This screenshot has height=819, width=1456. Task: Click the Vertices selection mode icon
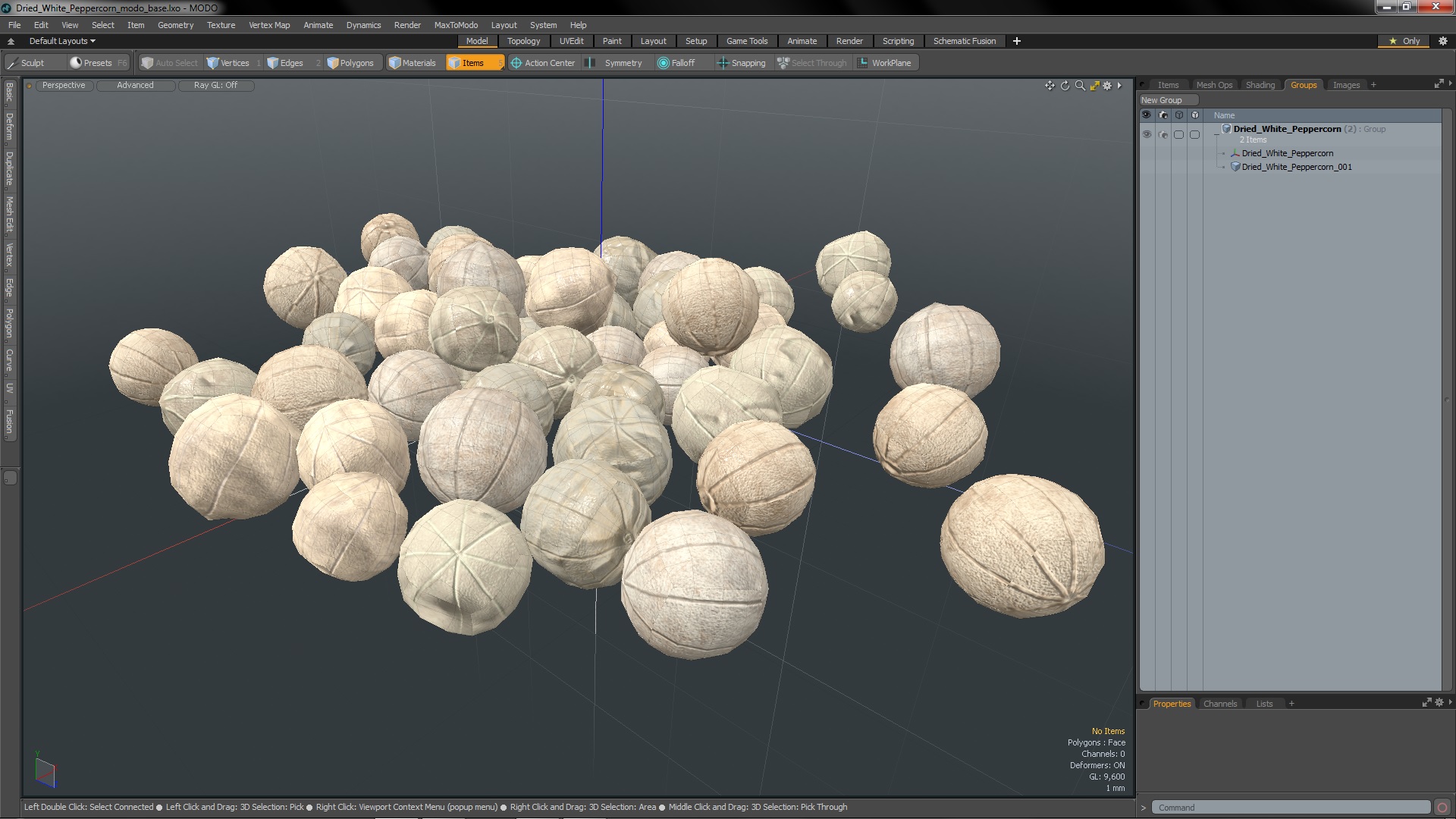(213, 62)
